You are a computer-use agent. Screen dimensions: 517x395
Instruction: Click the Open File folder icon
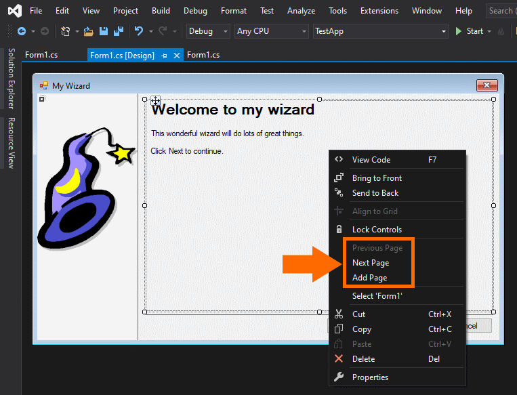tap(89, 31)
